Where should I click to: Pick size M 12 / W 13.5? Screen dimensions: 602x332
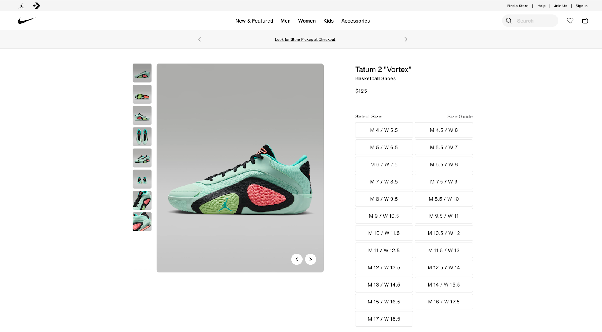[384, 267]
